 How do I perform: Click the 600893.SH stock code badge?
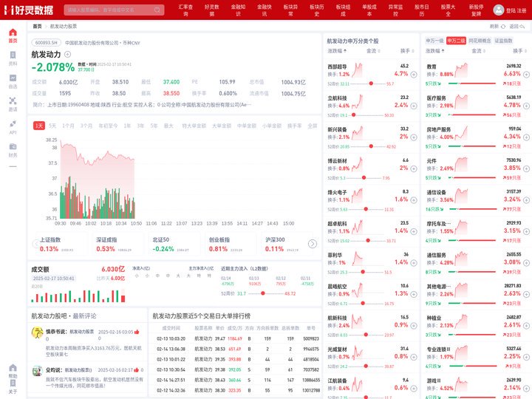click(47, 43)
